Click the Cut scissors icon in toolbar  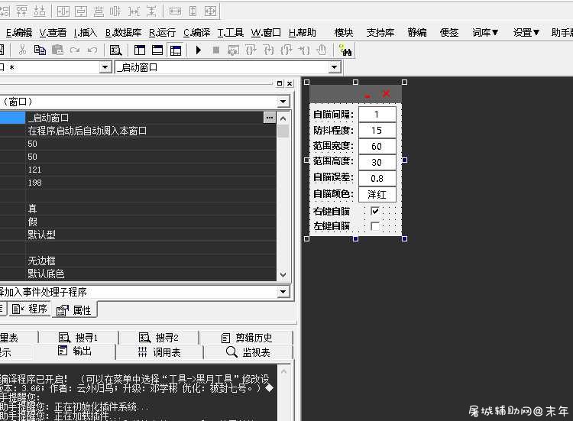(x=22, y=50)
